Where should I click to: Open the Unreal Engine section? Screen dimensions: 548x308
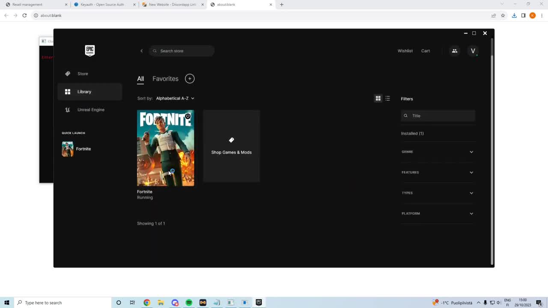[91, 110]
